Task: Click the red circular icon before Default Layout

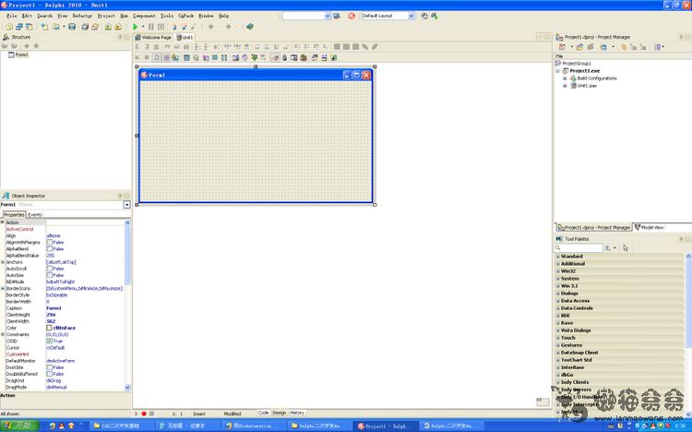Action: click(x=352, y=16)
